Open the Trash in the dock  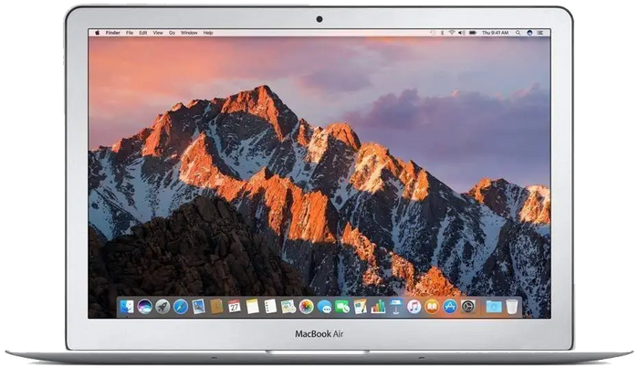(x=512, y=307)
